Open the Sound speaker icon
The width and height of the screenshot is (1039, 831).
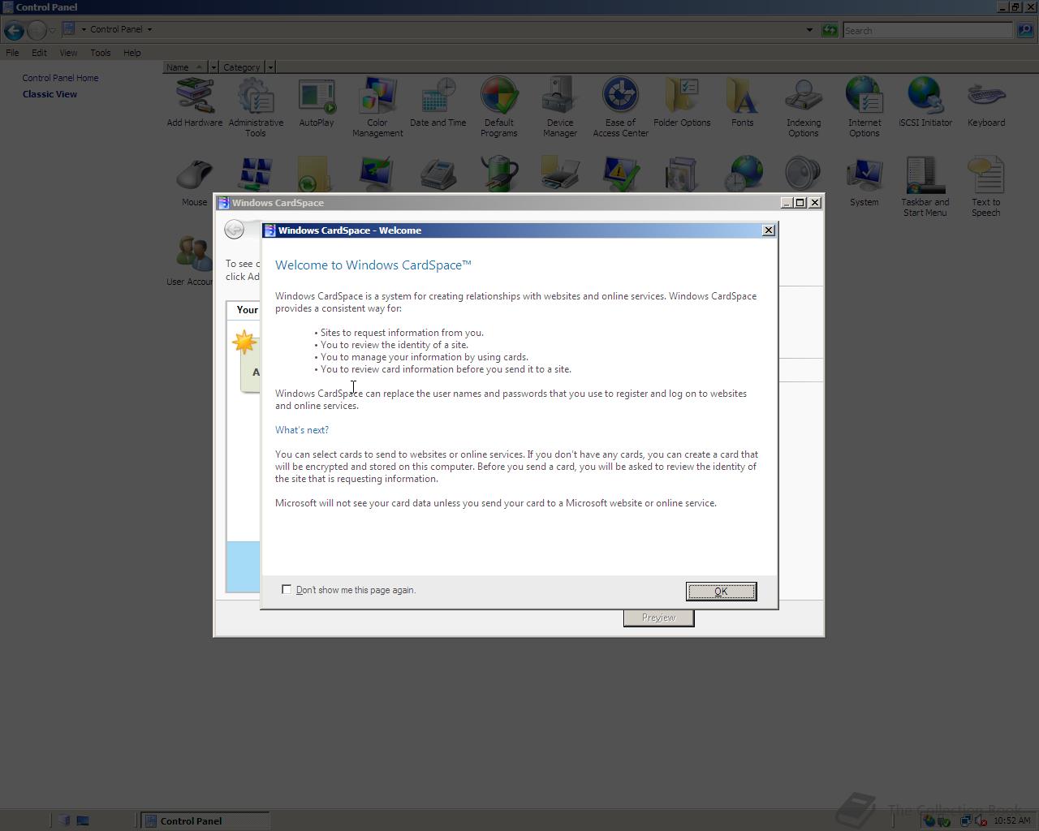[803, 174]
